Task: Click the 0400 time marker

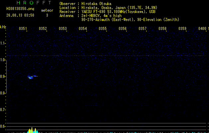Action: [202, 29]
